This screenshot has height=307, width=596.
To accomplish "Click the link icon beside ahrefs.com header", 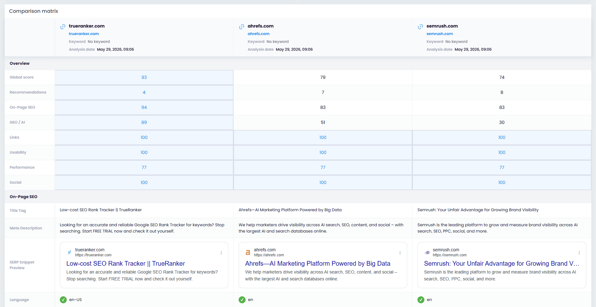I will click(241, 27).
